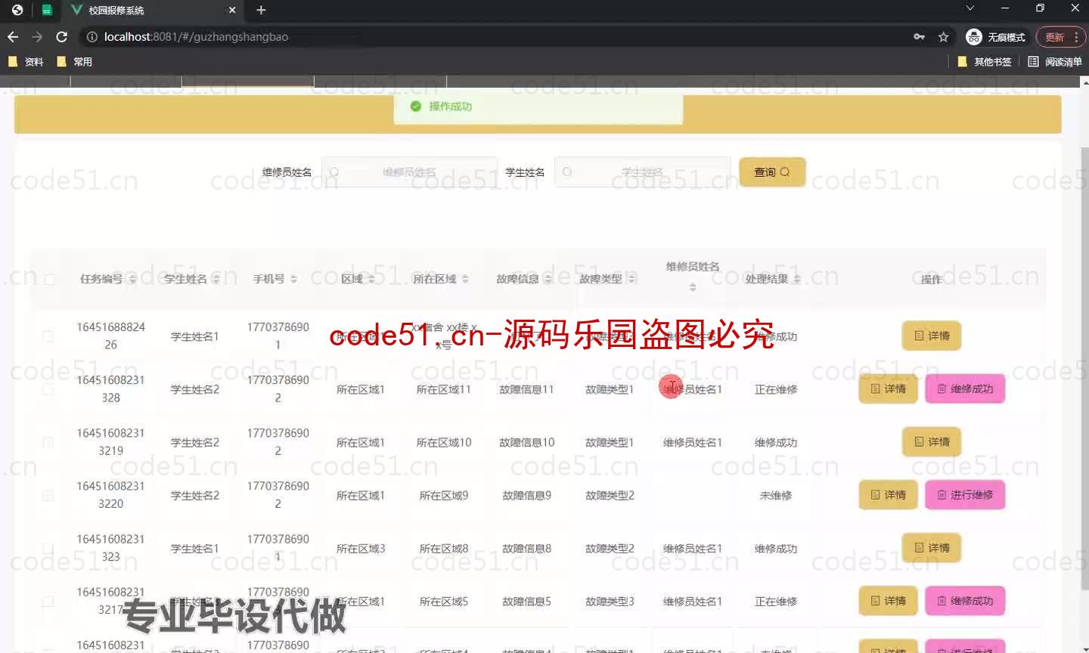Check the row 164516082313217 checkbox
Viewport: 1089px width, 653px height.
tap(48, 602)
